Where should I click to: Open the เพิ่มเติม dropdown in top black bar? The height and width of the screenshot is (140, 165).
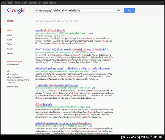(53, 3)
